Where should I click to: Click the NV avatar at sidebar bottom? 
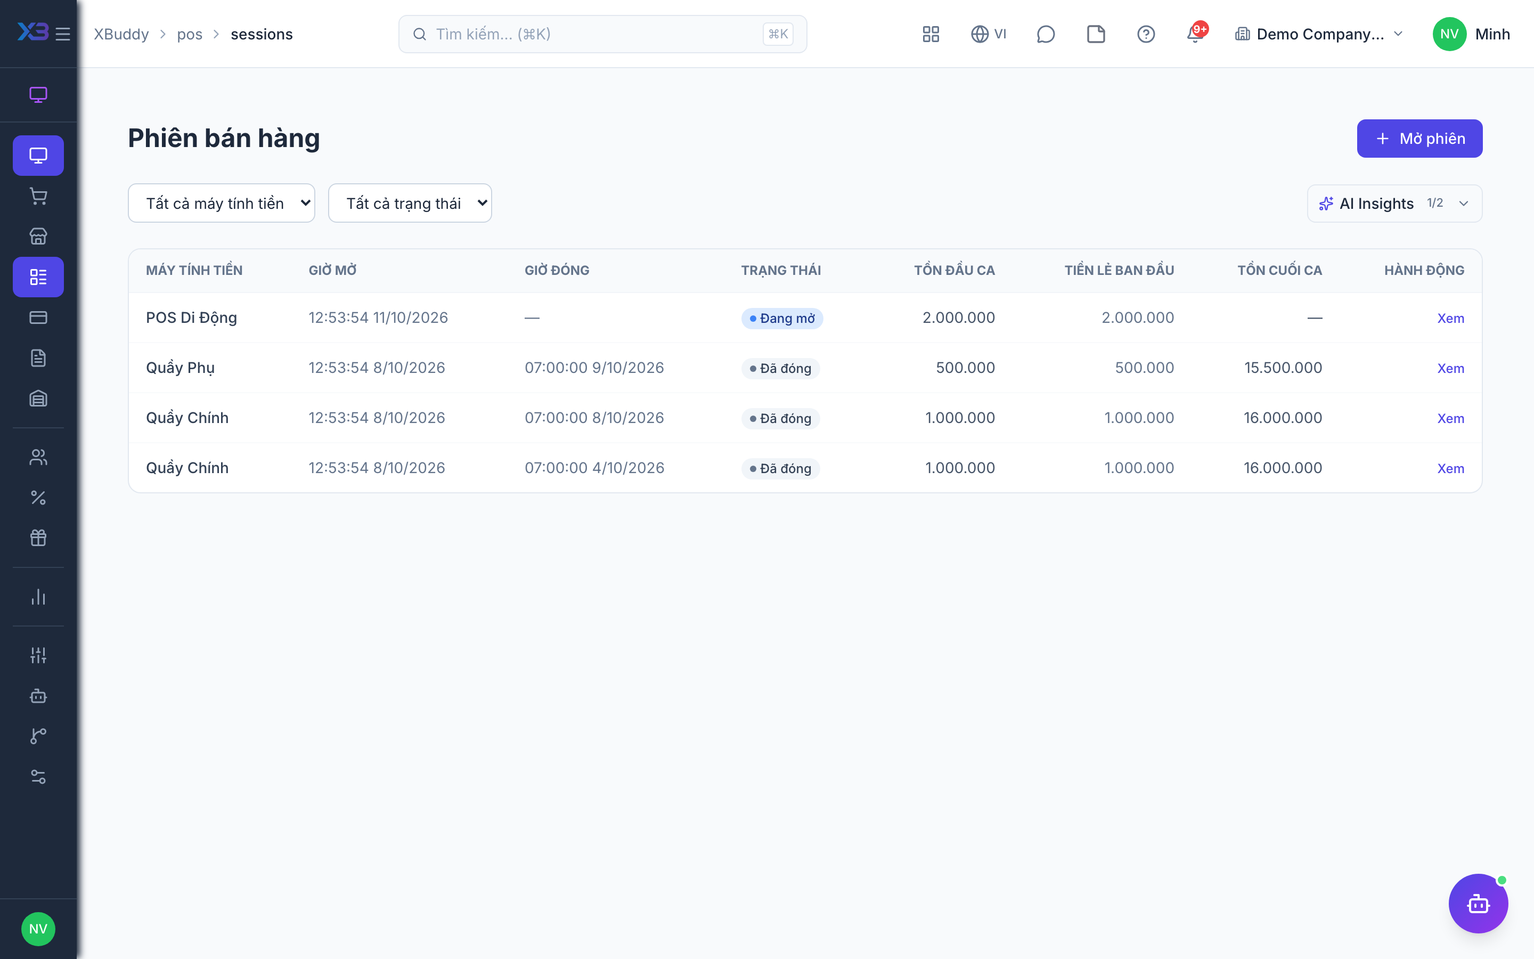pos(38,929)
